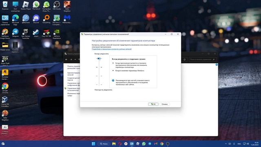The image size is (261, 147).
Task: Open the Этот компьютер desktop icon
Action: [x=15, y=7]
